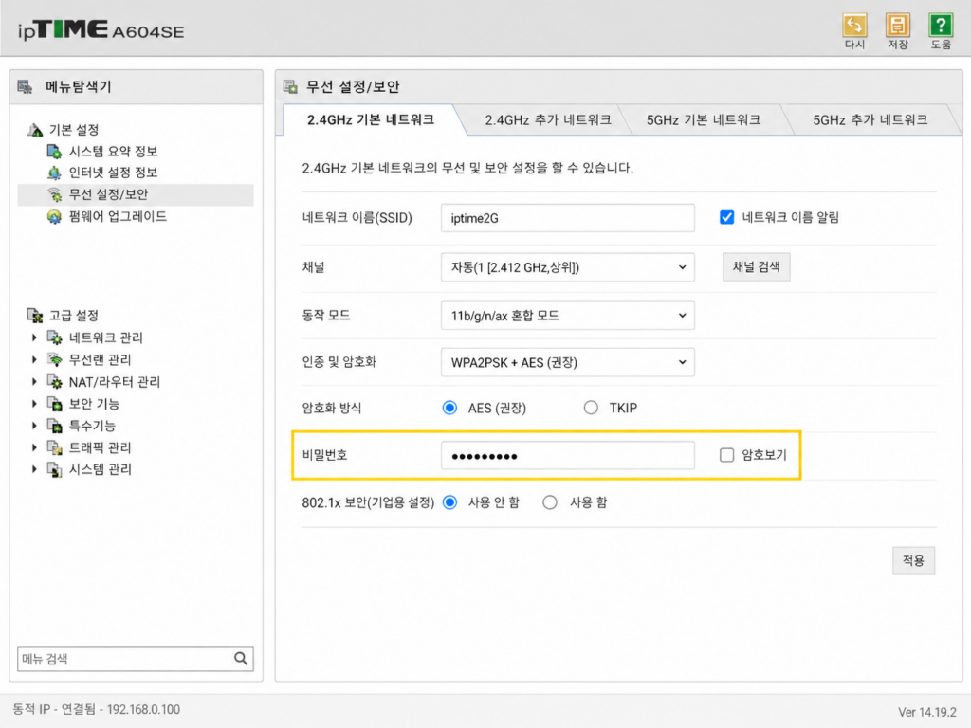Click the 시스템 요약 정보 icon
Screen dimensions: 971x728
[54, 152]
